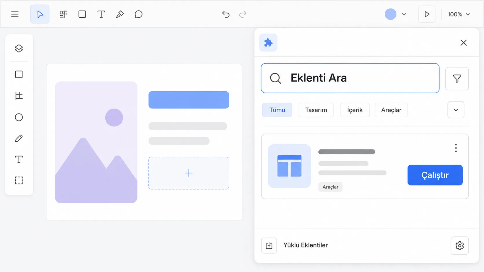
Task: Switch to the Araçlar category tab
Action: (x=391, y=110)
